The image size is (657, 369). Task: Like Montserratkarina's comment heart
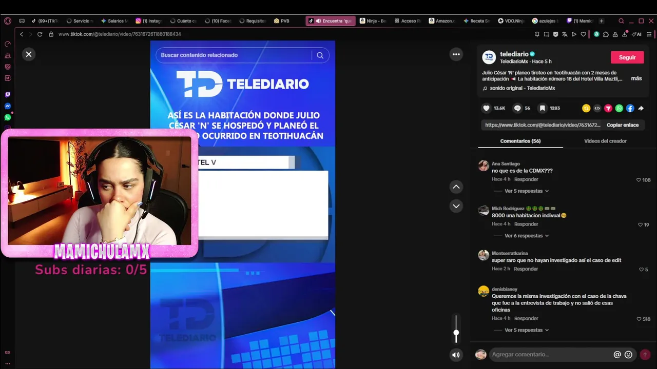pyautogui.click(x=641, y=270)
